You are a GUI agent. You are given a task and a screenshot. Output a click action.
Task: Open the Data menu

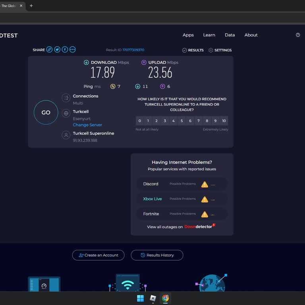coord(230,35)
